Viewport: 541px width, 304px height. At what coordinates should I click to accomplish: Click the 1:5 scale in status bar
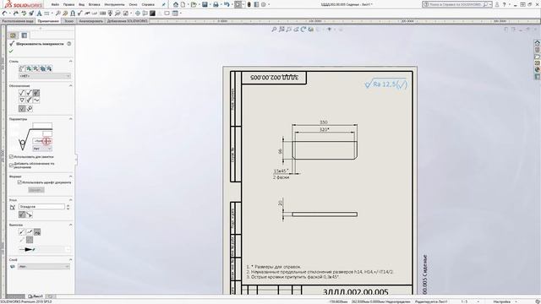pyautogui.click(x=464, y=301)
